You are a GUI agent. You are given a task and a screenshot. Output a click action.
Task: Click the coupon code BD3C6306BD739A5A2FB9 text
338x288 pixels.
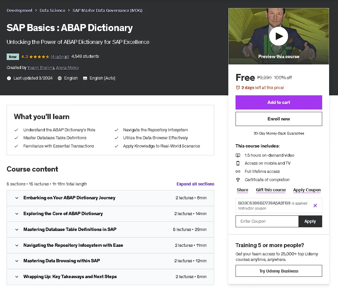point(264,203)
